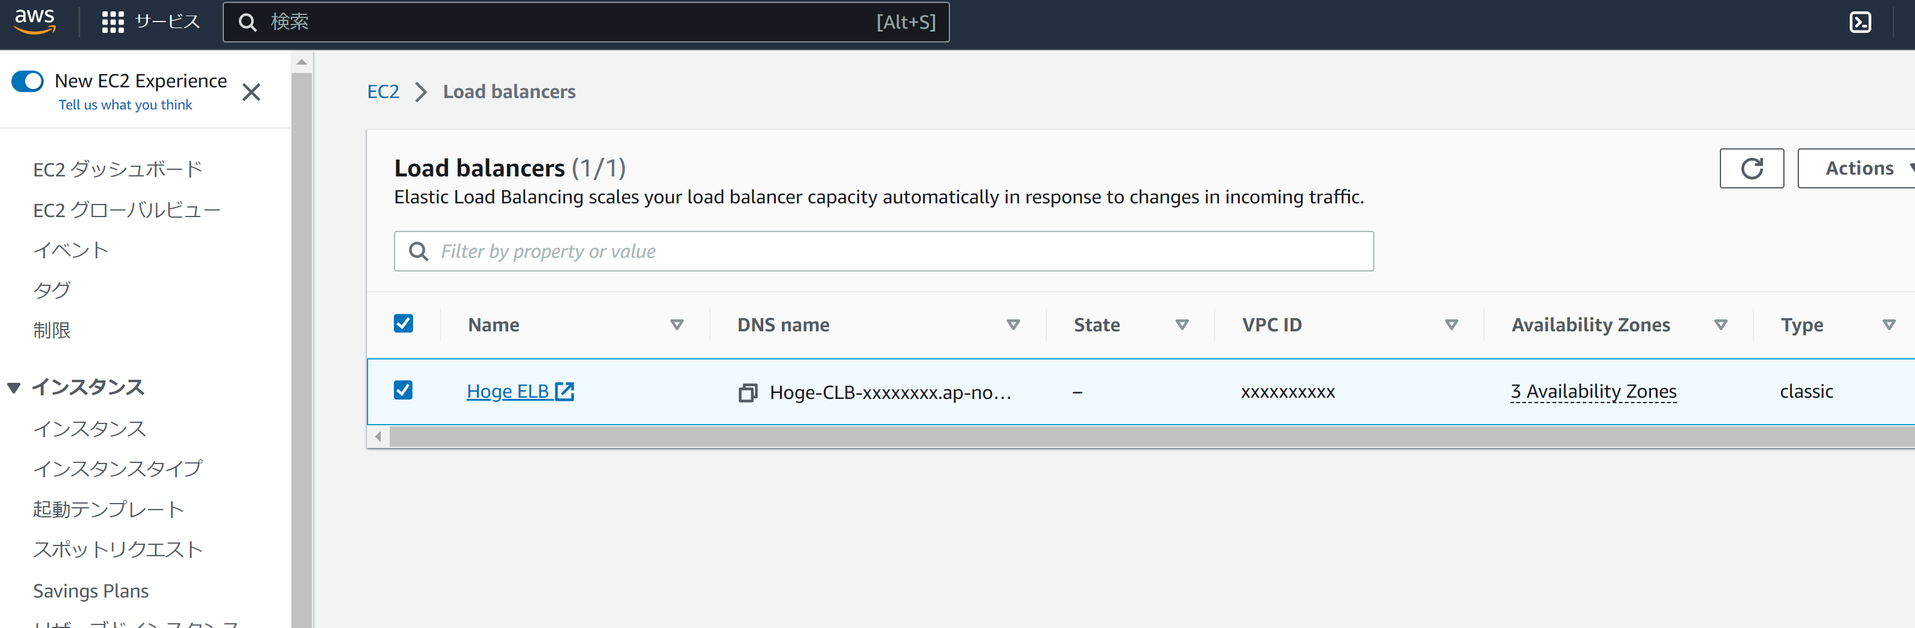Copy the DNS name with copy icon
This screenshot has height=628, width=1915.
747,392
